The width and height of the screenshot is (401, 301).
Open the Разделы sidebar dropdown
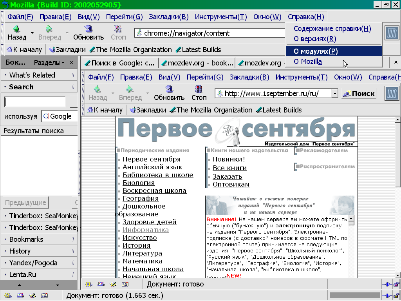pyautogui.click(x=49, y=63)
